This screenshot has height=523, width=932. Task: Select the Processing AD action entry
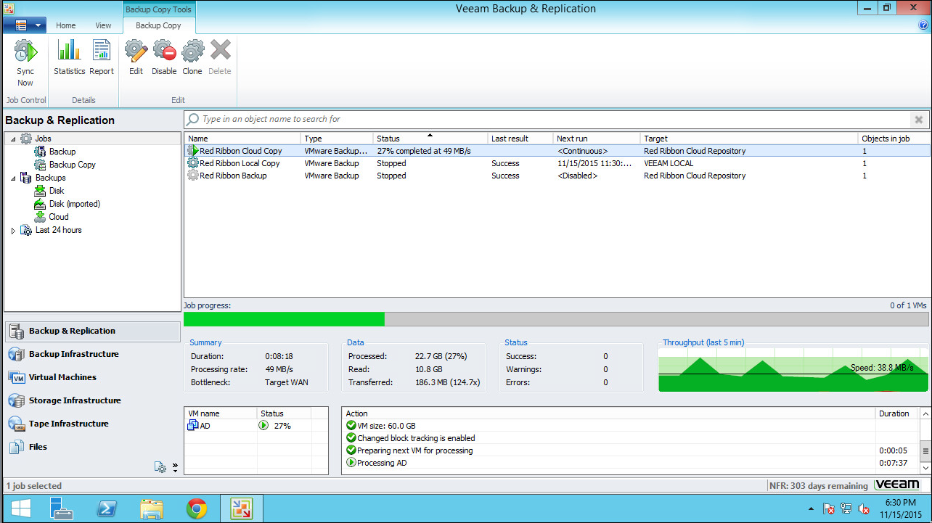(630, 463)
